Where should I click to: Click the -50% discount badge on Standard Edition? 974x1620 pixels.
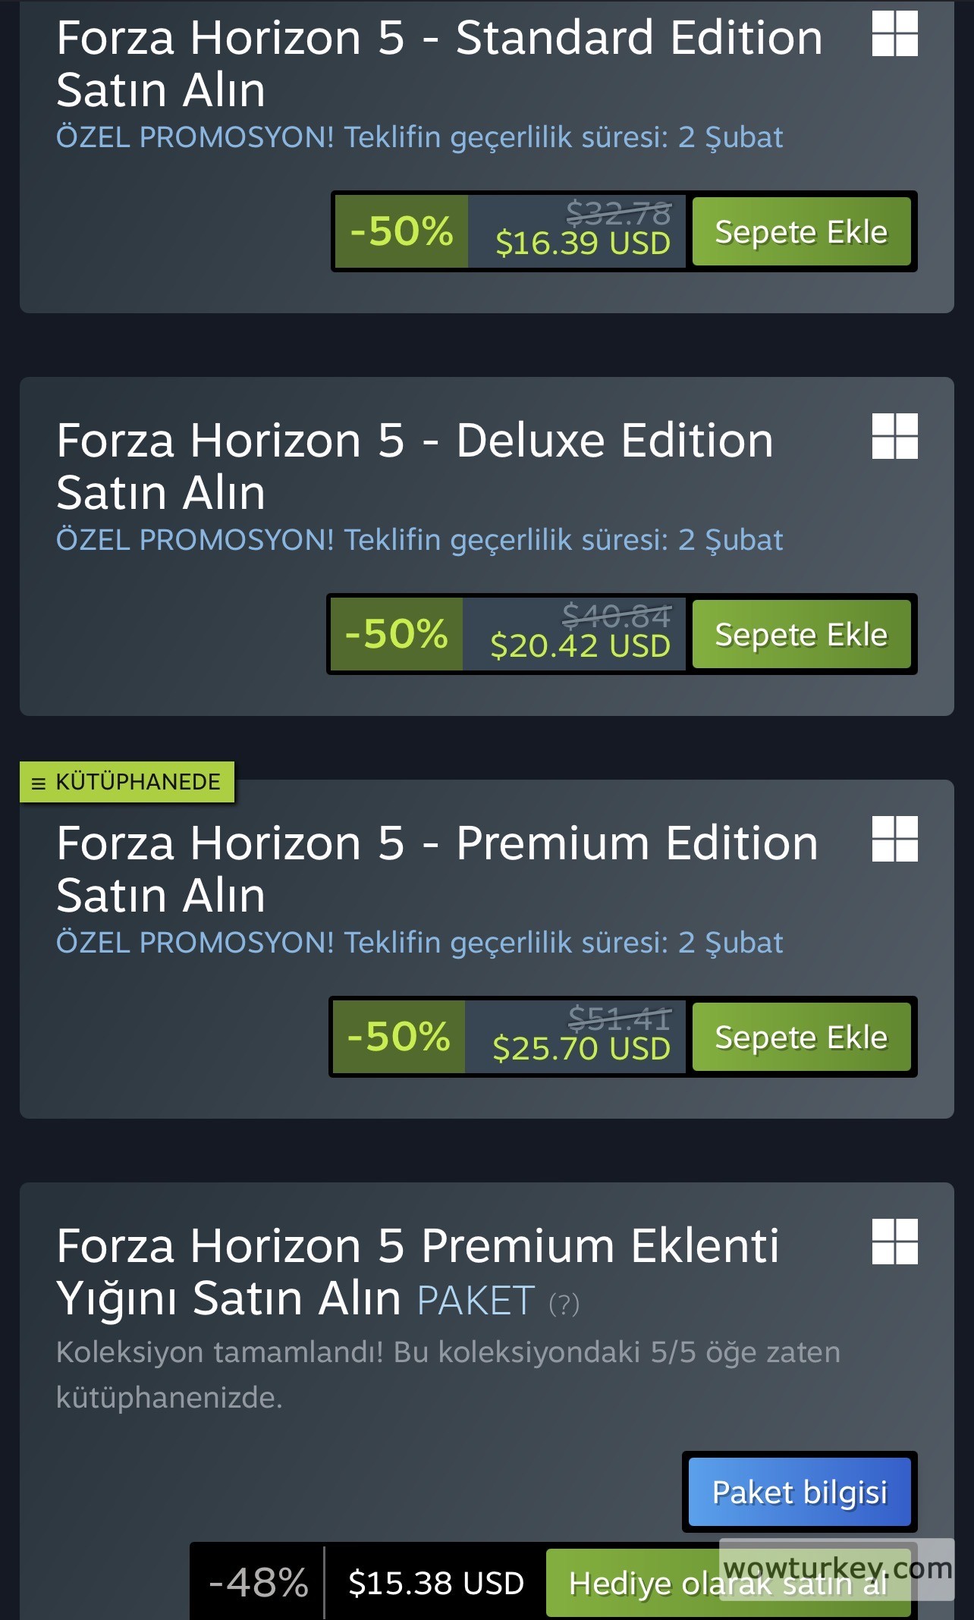pyautogui.click(x=401, y=232)
